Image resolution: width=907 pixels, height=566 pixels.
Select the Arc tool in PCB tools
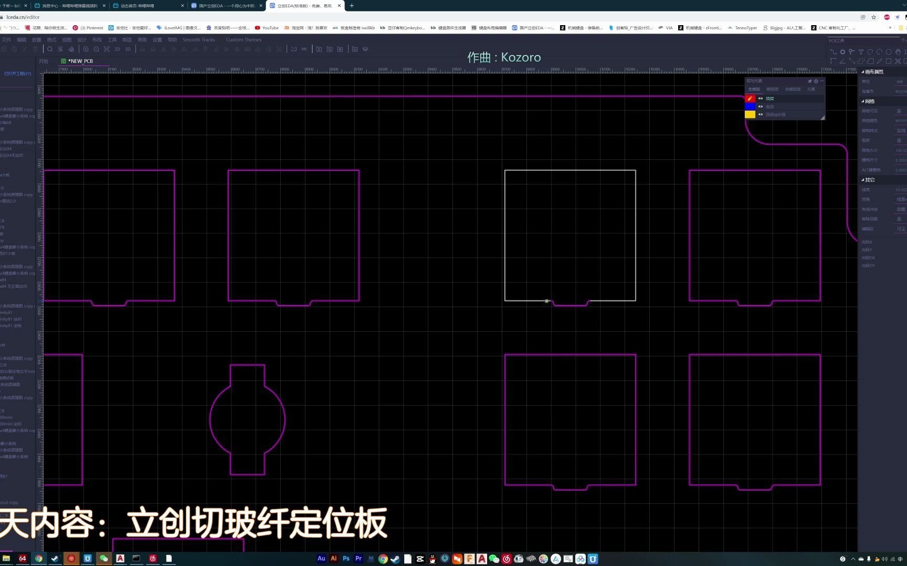(870, 52)
